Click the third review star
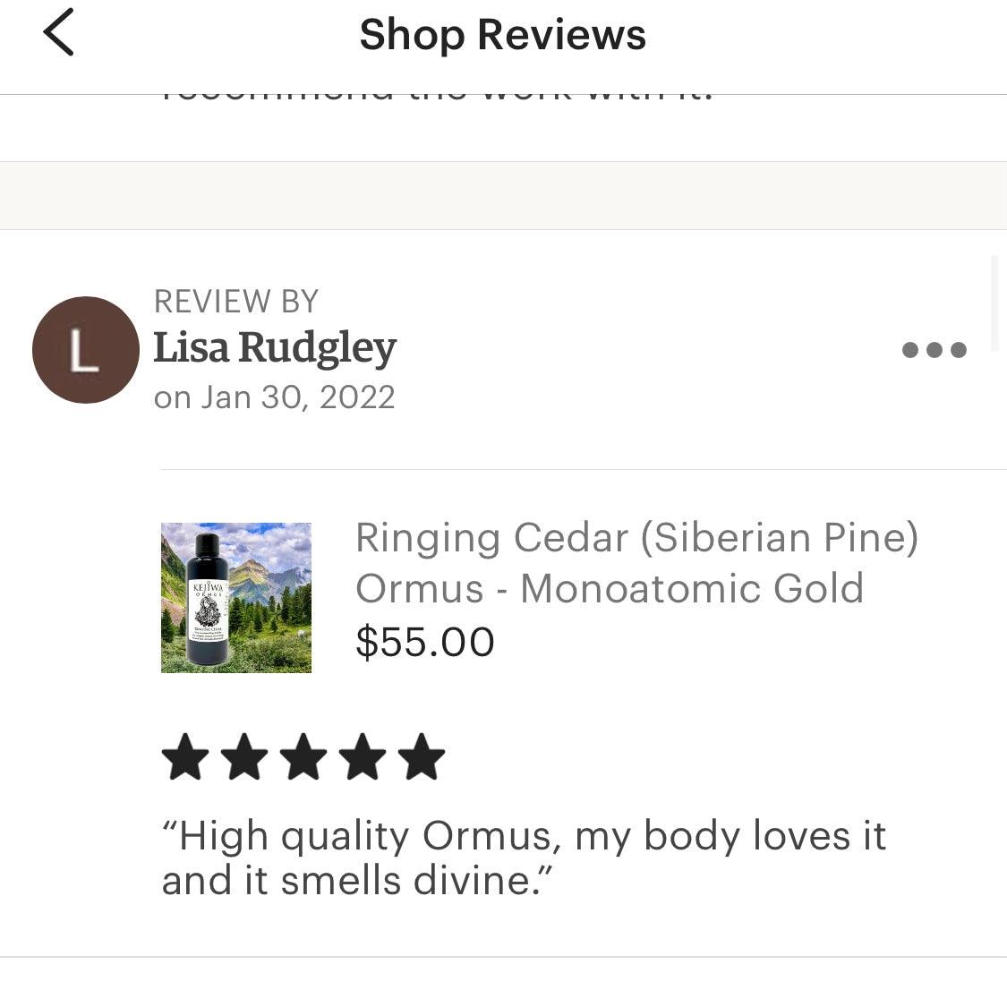The height and width of the screenshot is (1007, 1007). (303, 757)
